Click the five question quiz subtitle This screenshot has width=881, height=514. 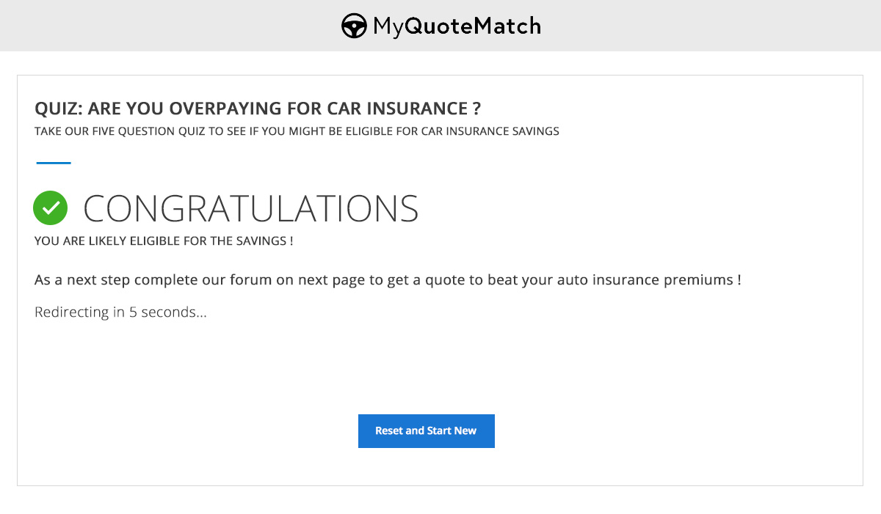[x=297, y=131]
